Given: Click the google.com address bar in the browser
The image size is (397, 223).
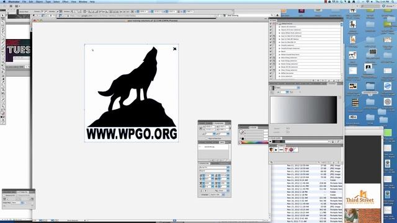Looking at the screenshot, I should [x=142, y=15].
